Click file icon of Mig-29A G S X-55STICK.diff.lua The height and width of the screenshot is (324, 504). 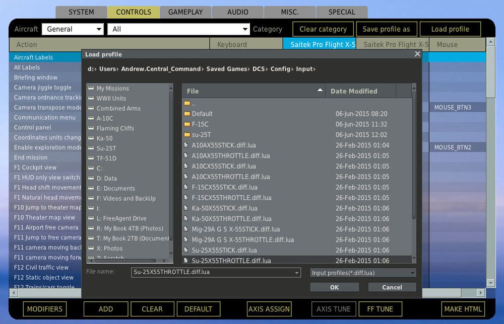186,229
